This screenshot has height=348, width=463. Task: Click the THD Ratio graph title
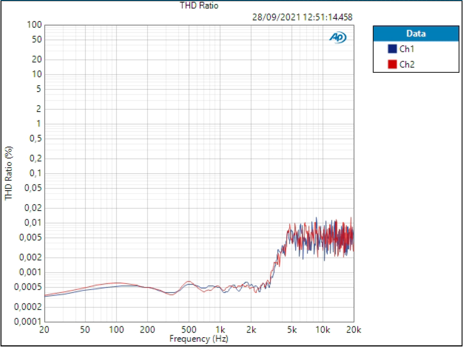click(199, 5)
